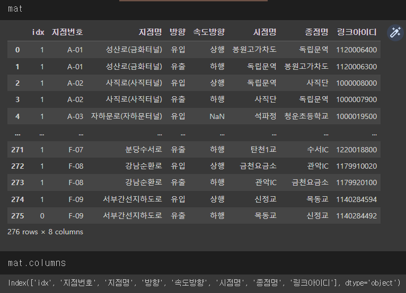Click link ID 1220018800

click(356, 150)
